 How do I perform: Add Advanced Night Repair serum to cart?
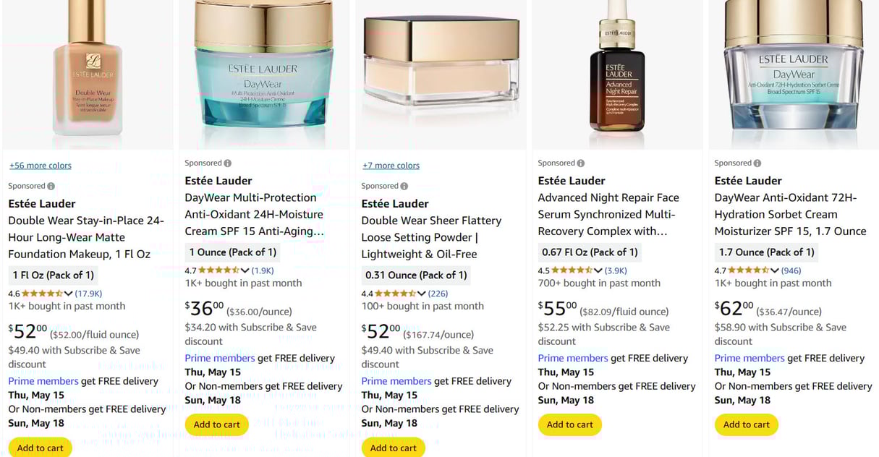[570, 424]
